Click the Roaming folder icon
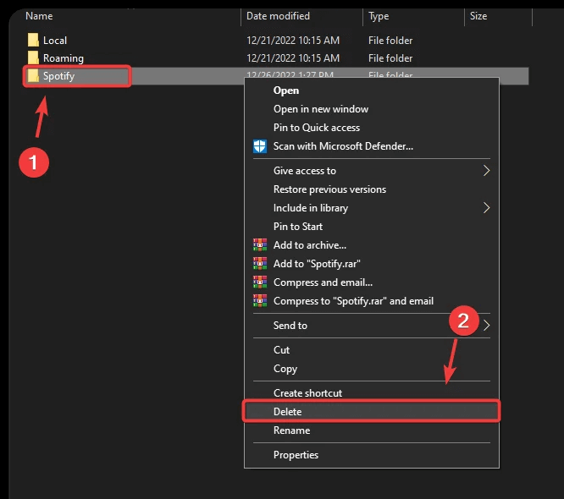The image size is (564, 499). tap(33, 58)
